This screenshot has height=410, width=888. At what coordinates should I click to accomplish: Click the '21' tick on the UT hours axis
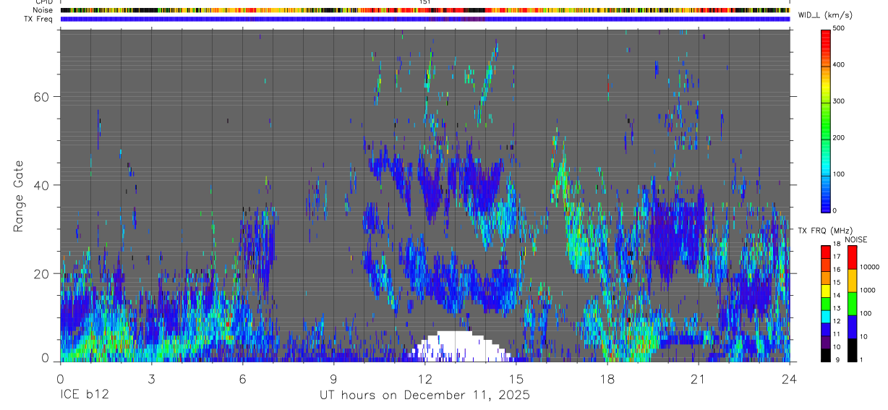click(698, 378)
